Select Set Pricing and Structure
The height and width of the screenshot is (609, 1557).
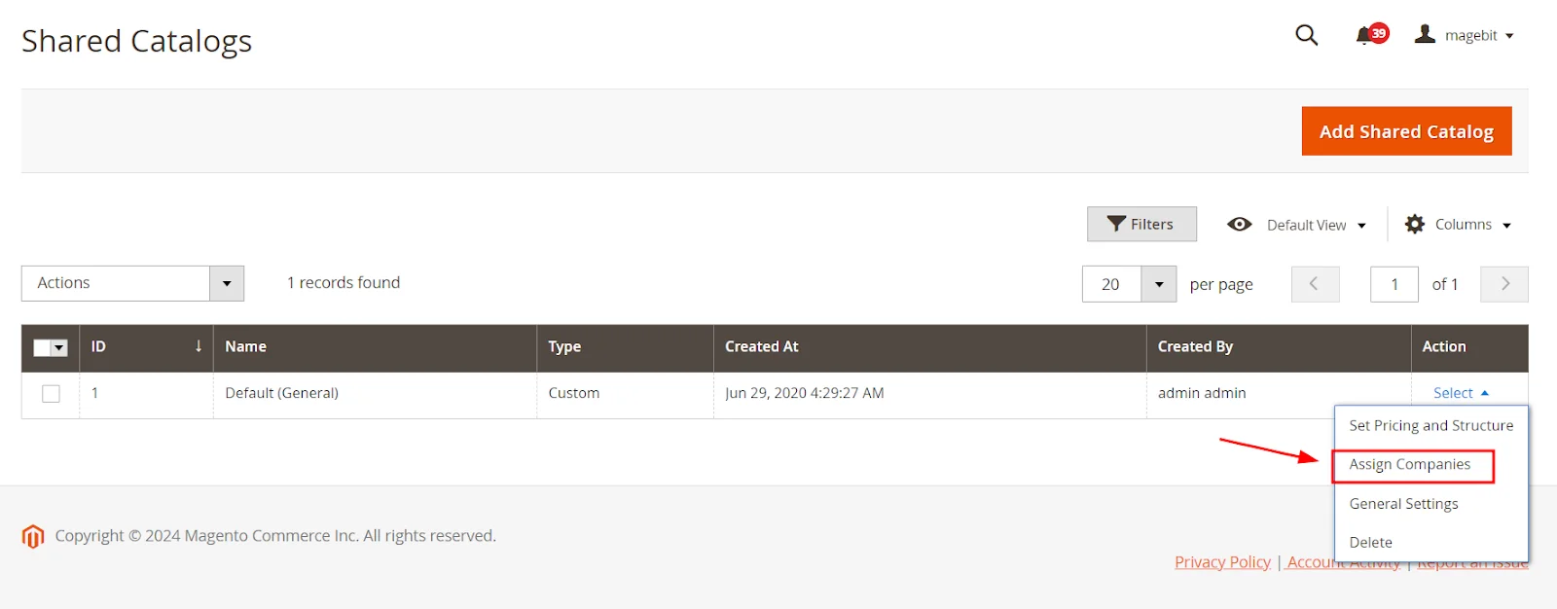click(1430, 425)
